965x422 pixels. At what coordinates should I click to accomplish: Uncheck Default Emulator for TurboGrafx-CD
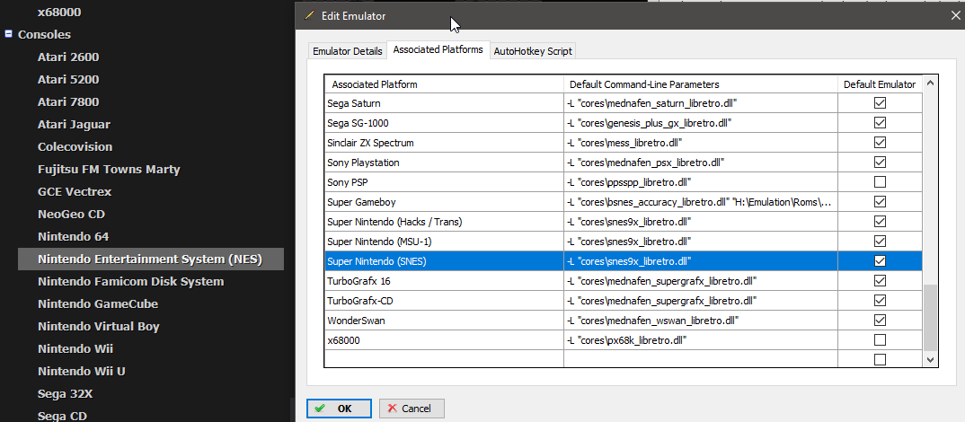(x=880, y=300)
